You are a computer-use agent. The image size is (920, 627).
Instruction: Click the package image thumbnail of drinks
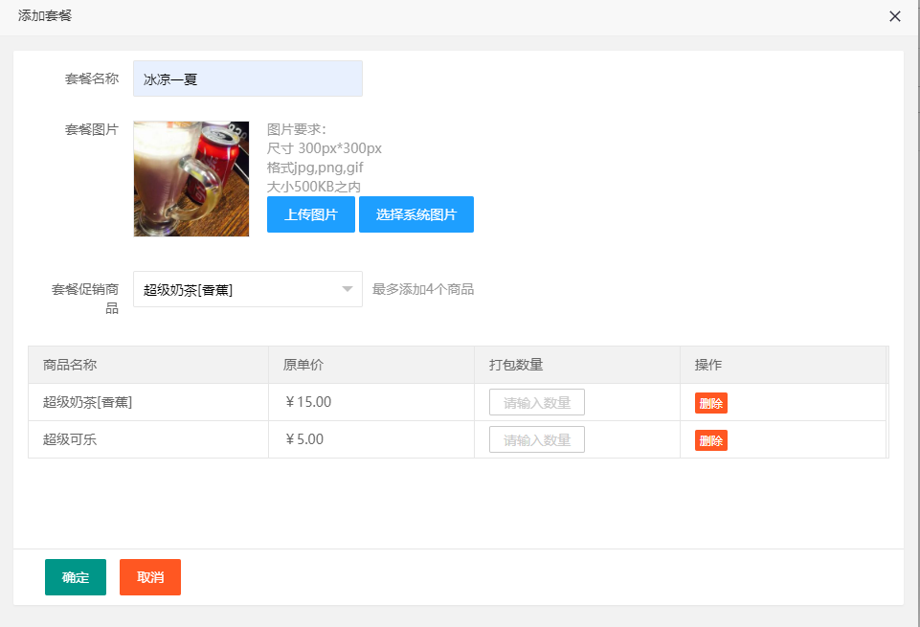(x=191, y=179)
